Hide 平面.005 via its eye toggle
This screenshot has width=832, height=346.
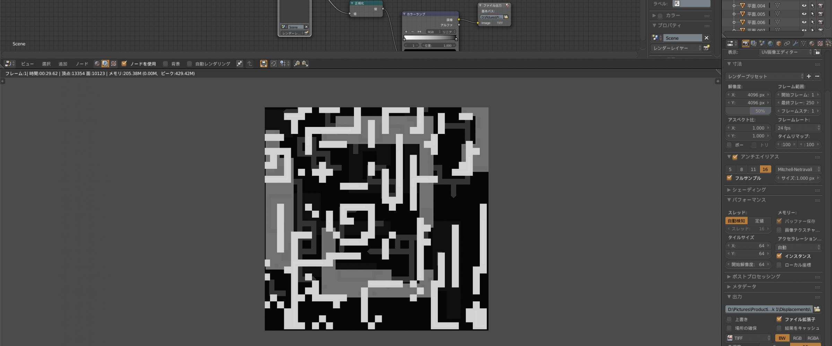[x=804, y=14]
